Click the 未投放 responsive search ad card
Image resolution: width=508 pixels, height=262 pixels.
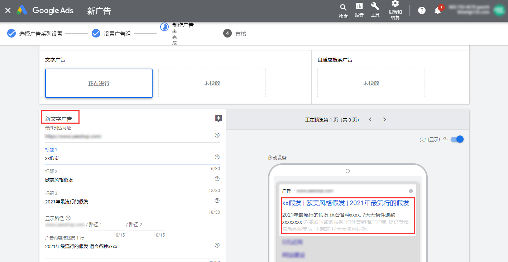coord(371,83)
